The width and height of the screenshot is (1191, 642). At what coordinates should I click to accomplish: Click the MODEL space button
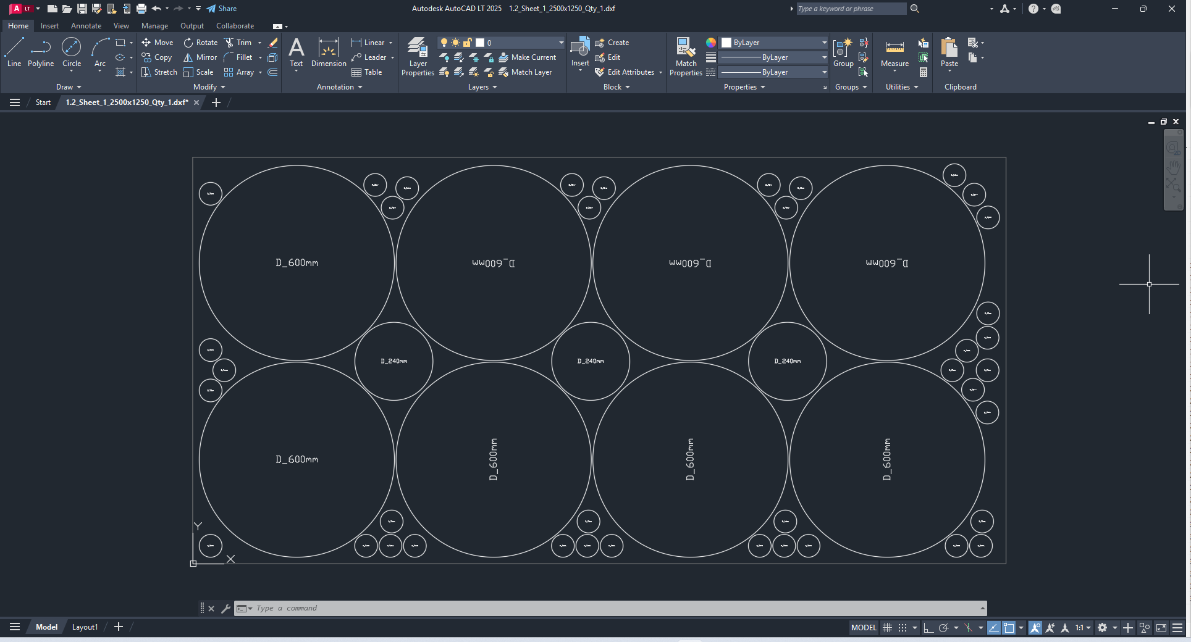click(864, 628)
